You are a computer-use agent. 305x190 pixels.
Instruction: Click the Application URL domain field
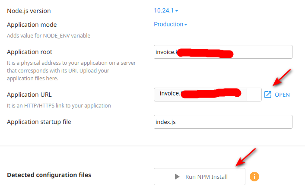tap(200, 94)
